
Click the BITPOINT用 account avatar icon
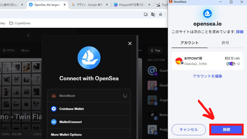(x=179, y=61)
